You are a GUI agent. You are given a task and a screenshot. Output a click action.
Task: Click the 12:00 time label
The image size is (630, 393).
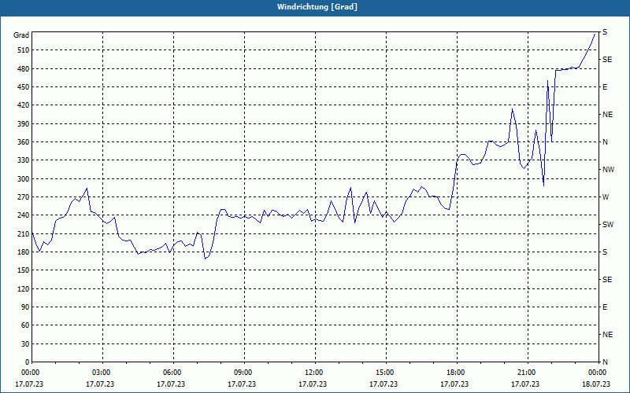313,373
